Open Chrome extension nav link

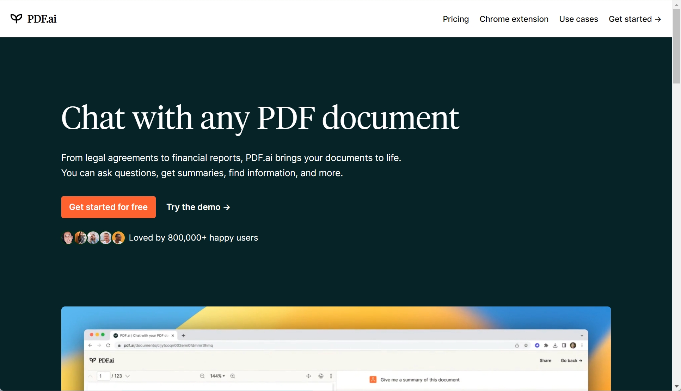[514, 19]
